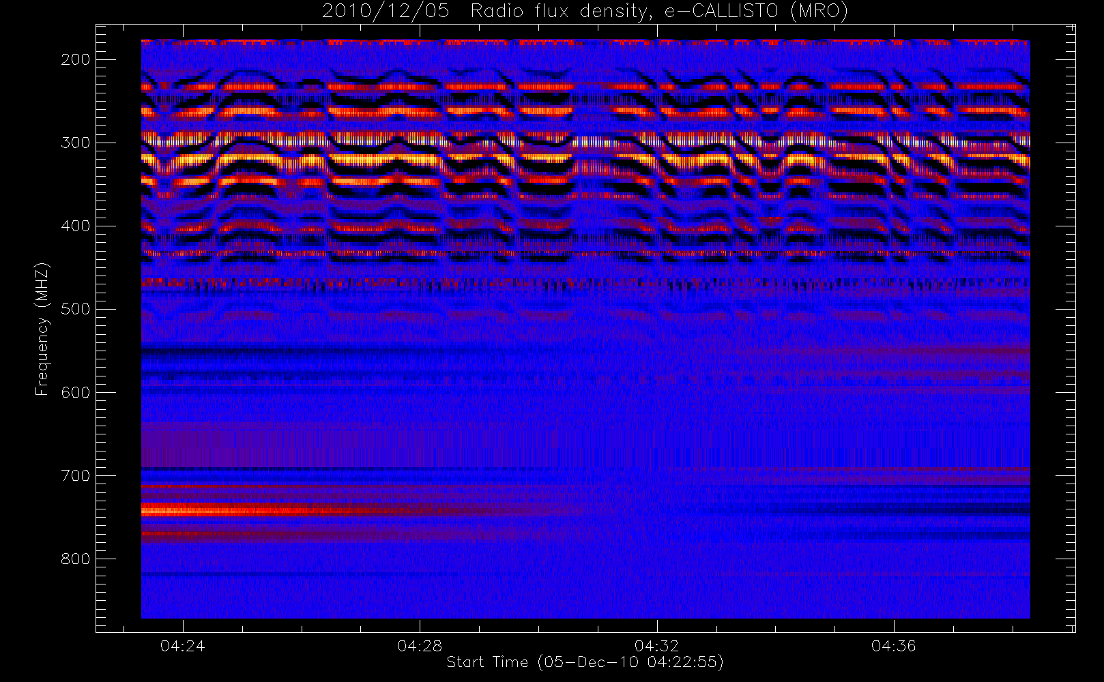Click the 04:24 time tick label
The image size is (1104, 682).
pyautogui.click(x=182, y=646)
